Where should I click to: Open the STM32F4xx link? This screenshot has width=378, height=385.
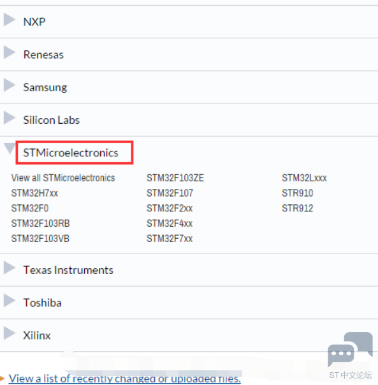click(x=170, y=223)
